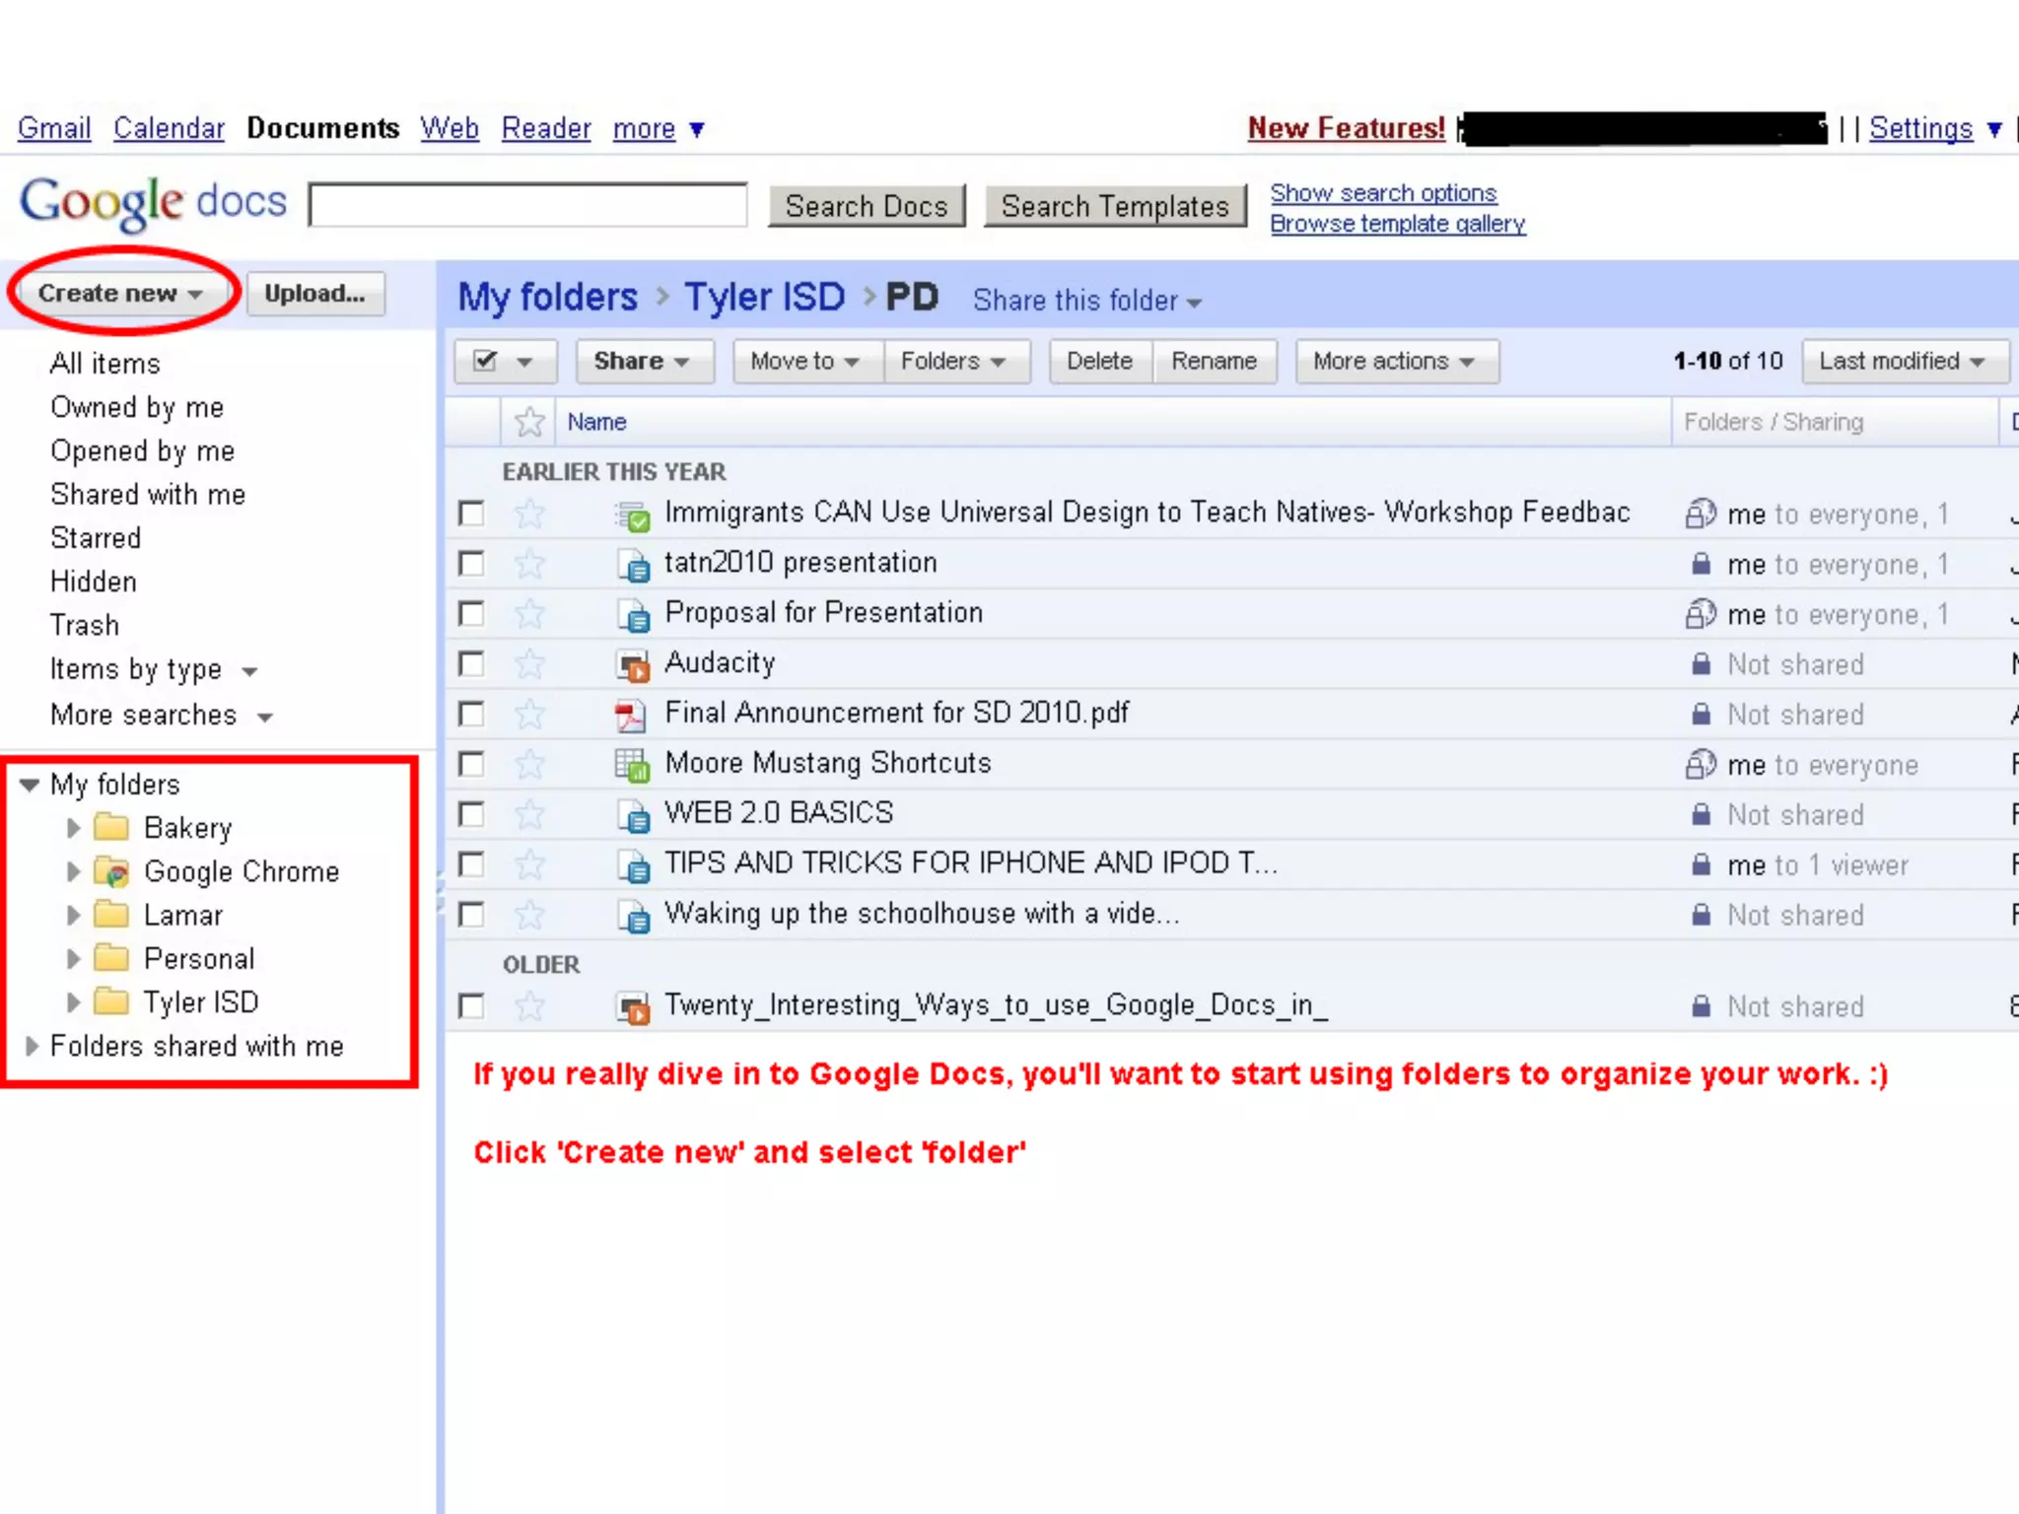Star the WEB 2.0 BASICS document
The image size is (2019, 1514).
[x=529, y=815]
